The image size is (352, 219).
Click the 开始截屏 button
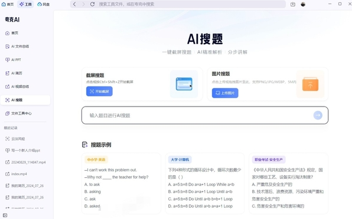click(x=99, y=91)
